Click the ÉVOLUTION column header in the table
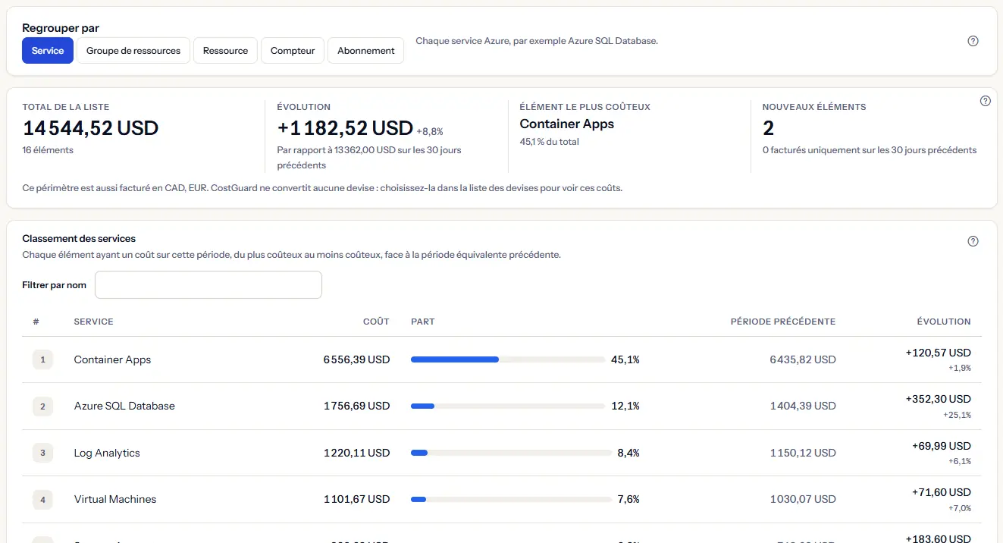This screenshot has height=543, width=1003. [x=944, y=322]
